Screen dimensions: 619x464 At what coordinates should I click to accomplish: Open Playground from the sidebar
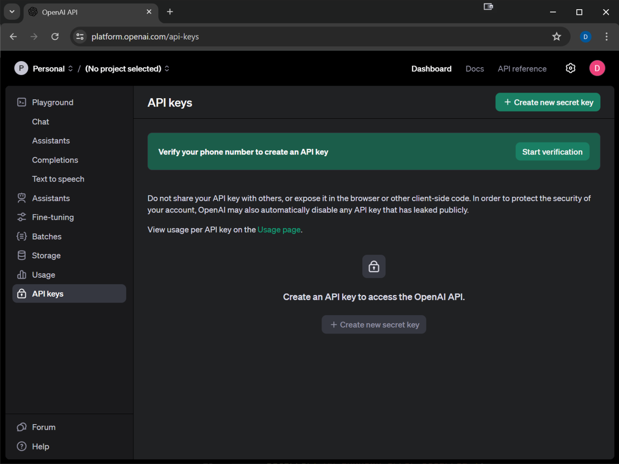pos(52,102)
